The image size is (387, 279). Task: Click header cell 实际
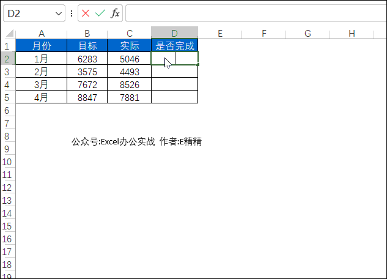(130, 46)
